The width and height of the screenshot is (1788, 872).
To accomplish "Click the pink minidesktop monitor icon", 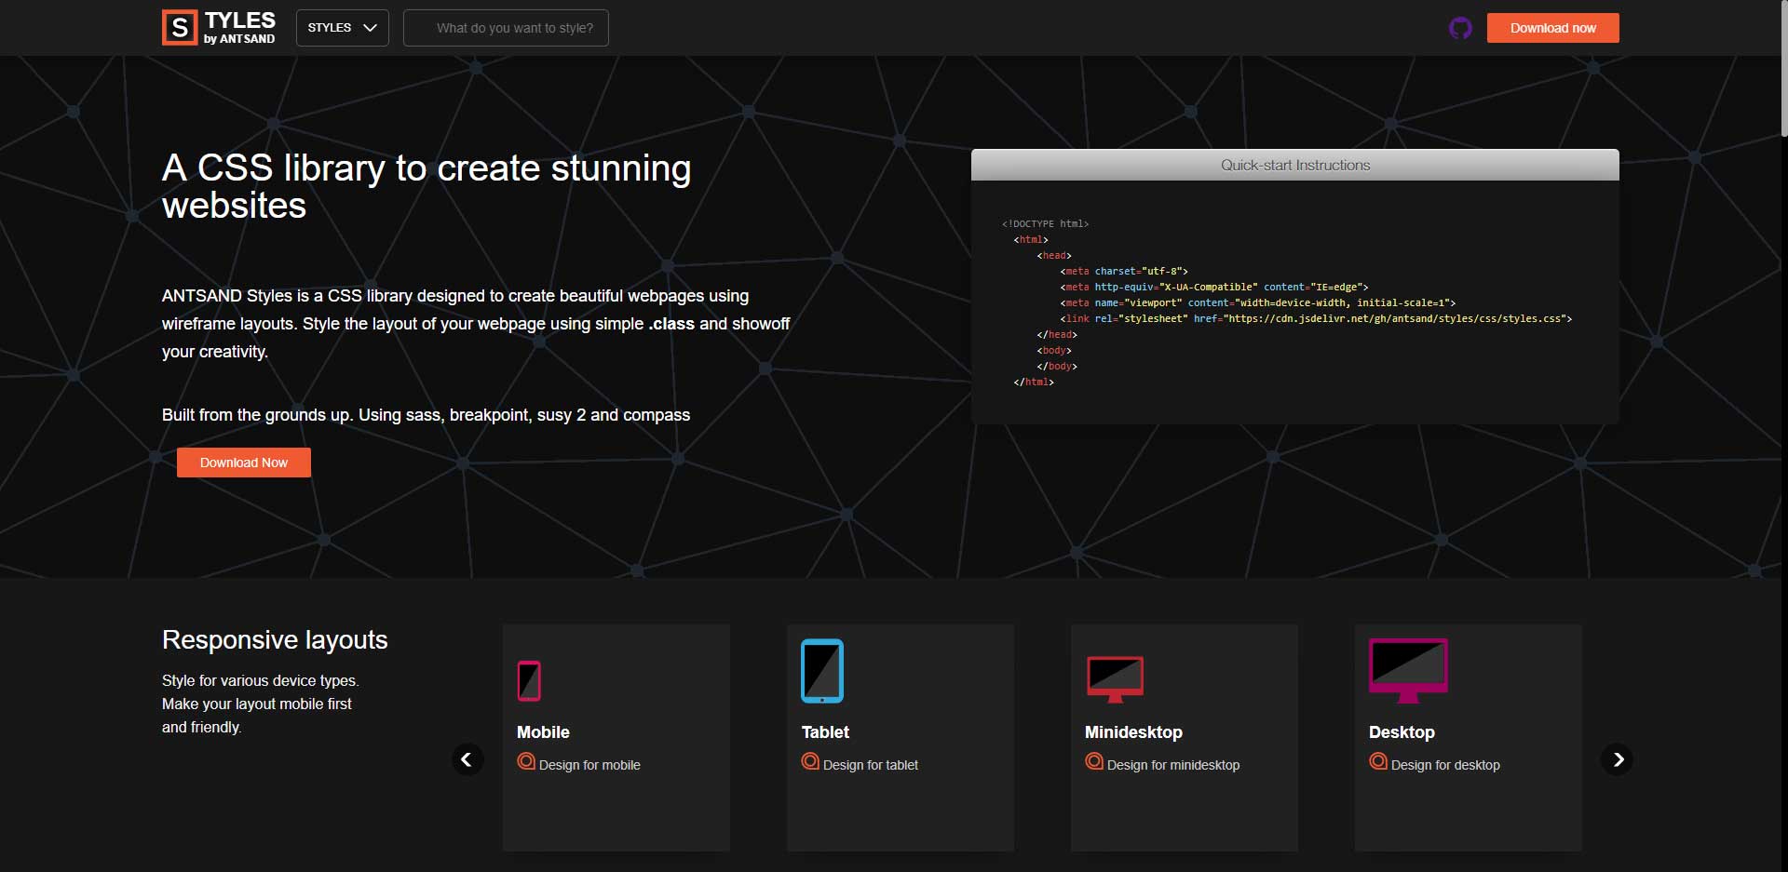I will click(1116, 677).
